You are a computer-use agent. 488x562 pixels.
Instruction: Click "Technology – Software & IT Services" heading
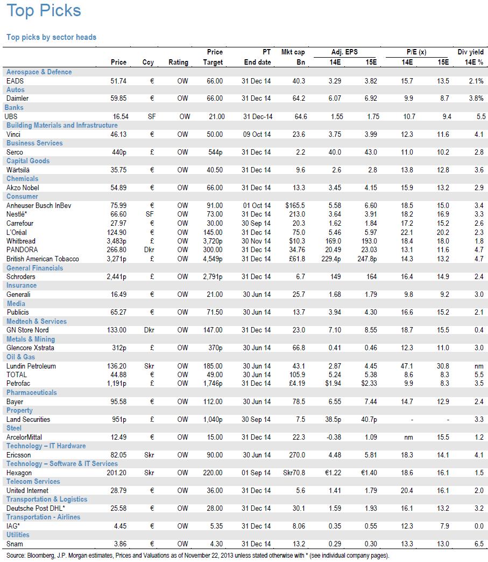[62, 464]
